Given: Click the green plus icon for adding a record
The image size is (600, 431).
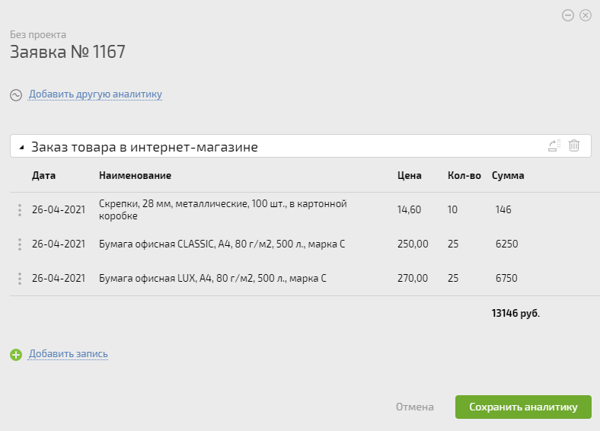Looking at the screenshot, I should (16, 355).
